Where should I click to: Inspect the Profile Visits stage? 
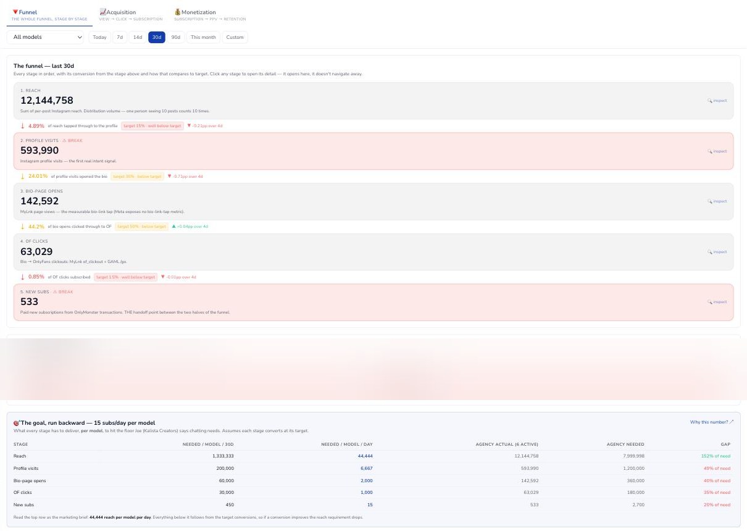[x=717, y=151]
